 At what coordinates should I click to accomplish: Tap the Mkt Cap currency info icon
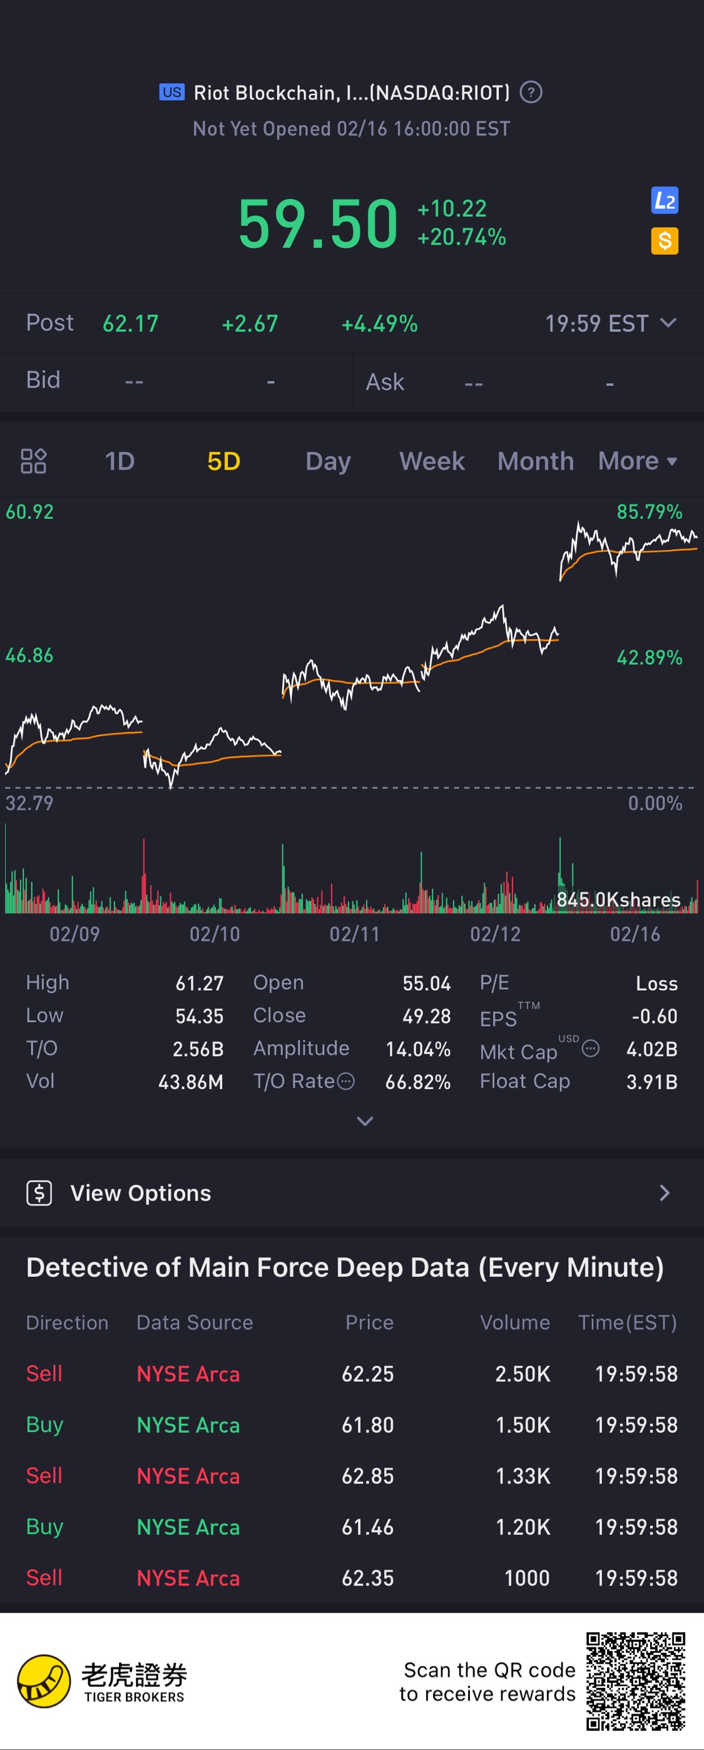(x=591, y=1048)
